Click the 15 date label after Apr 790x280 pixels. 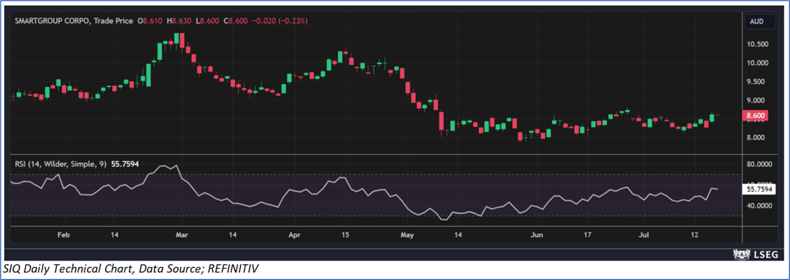click(345, 234)
